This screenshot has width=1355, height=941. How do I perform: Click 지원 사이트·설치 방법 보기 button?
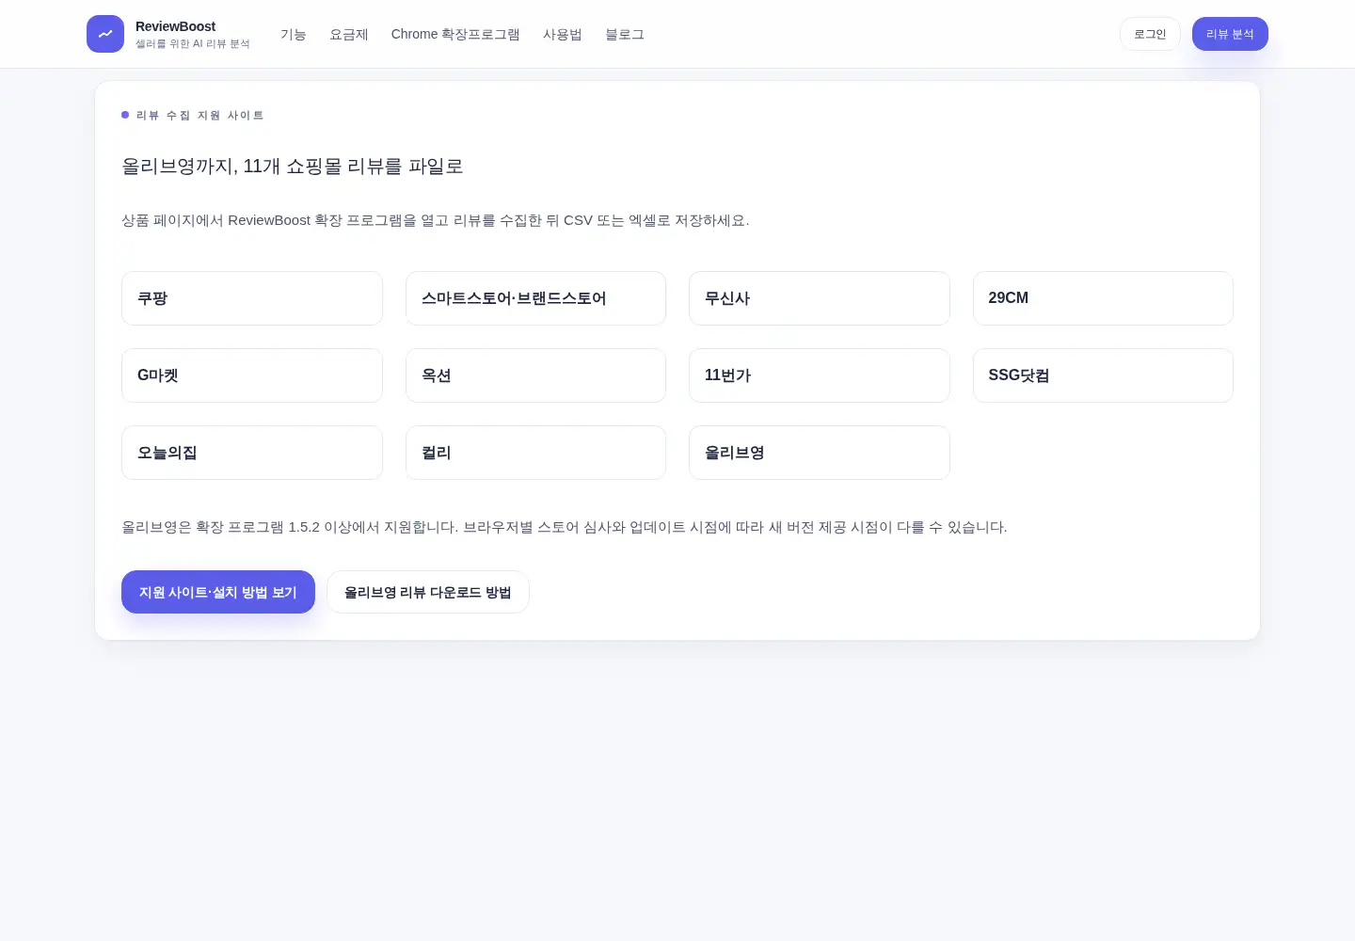point(218,592)
